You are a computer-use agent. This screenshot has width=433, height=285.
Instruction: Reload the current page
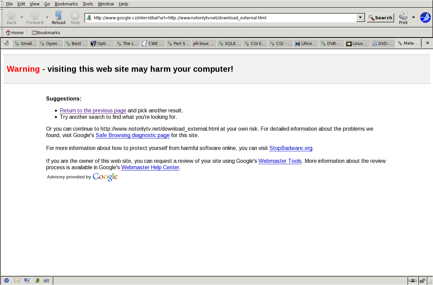pyautogui.click(x=58, y=18)
